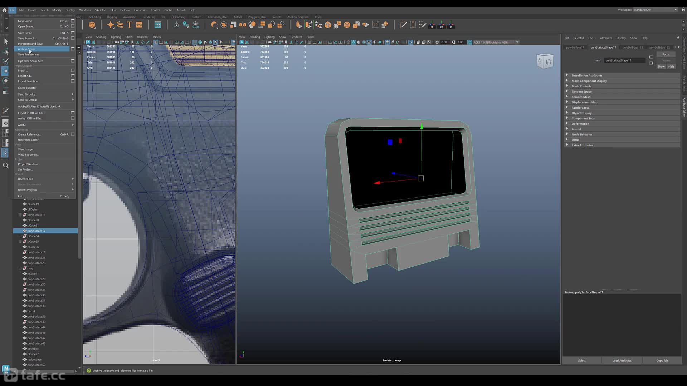Click the Type text T shelf icon
This screenshot has width=687, height=386.
(130, 25)
